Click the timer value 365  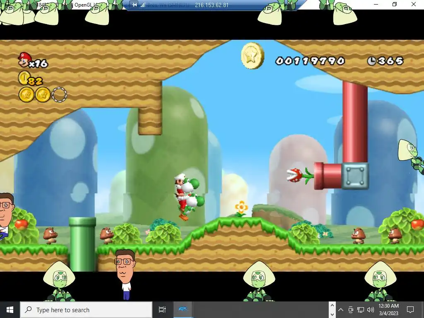(390, 61)
